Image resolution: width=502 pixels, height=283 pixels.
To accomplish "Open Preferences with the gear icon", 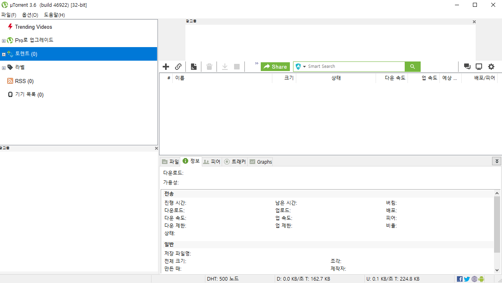I will coord(491,67).
